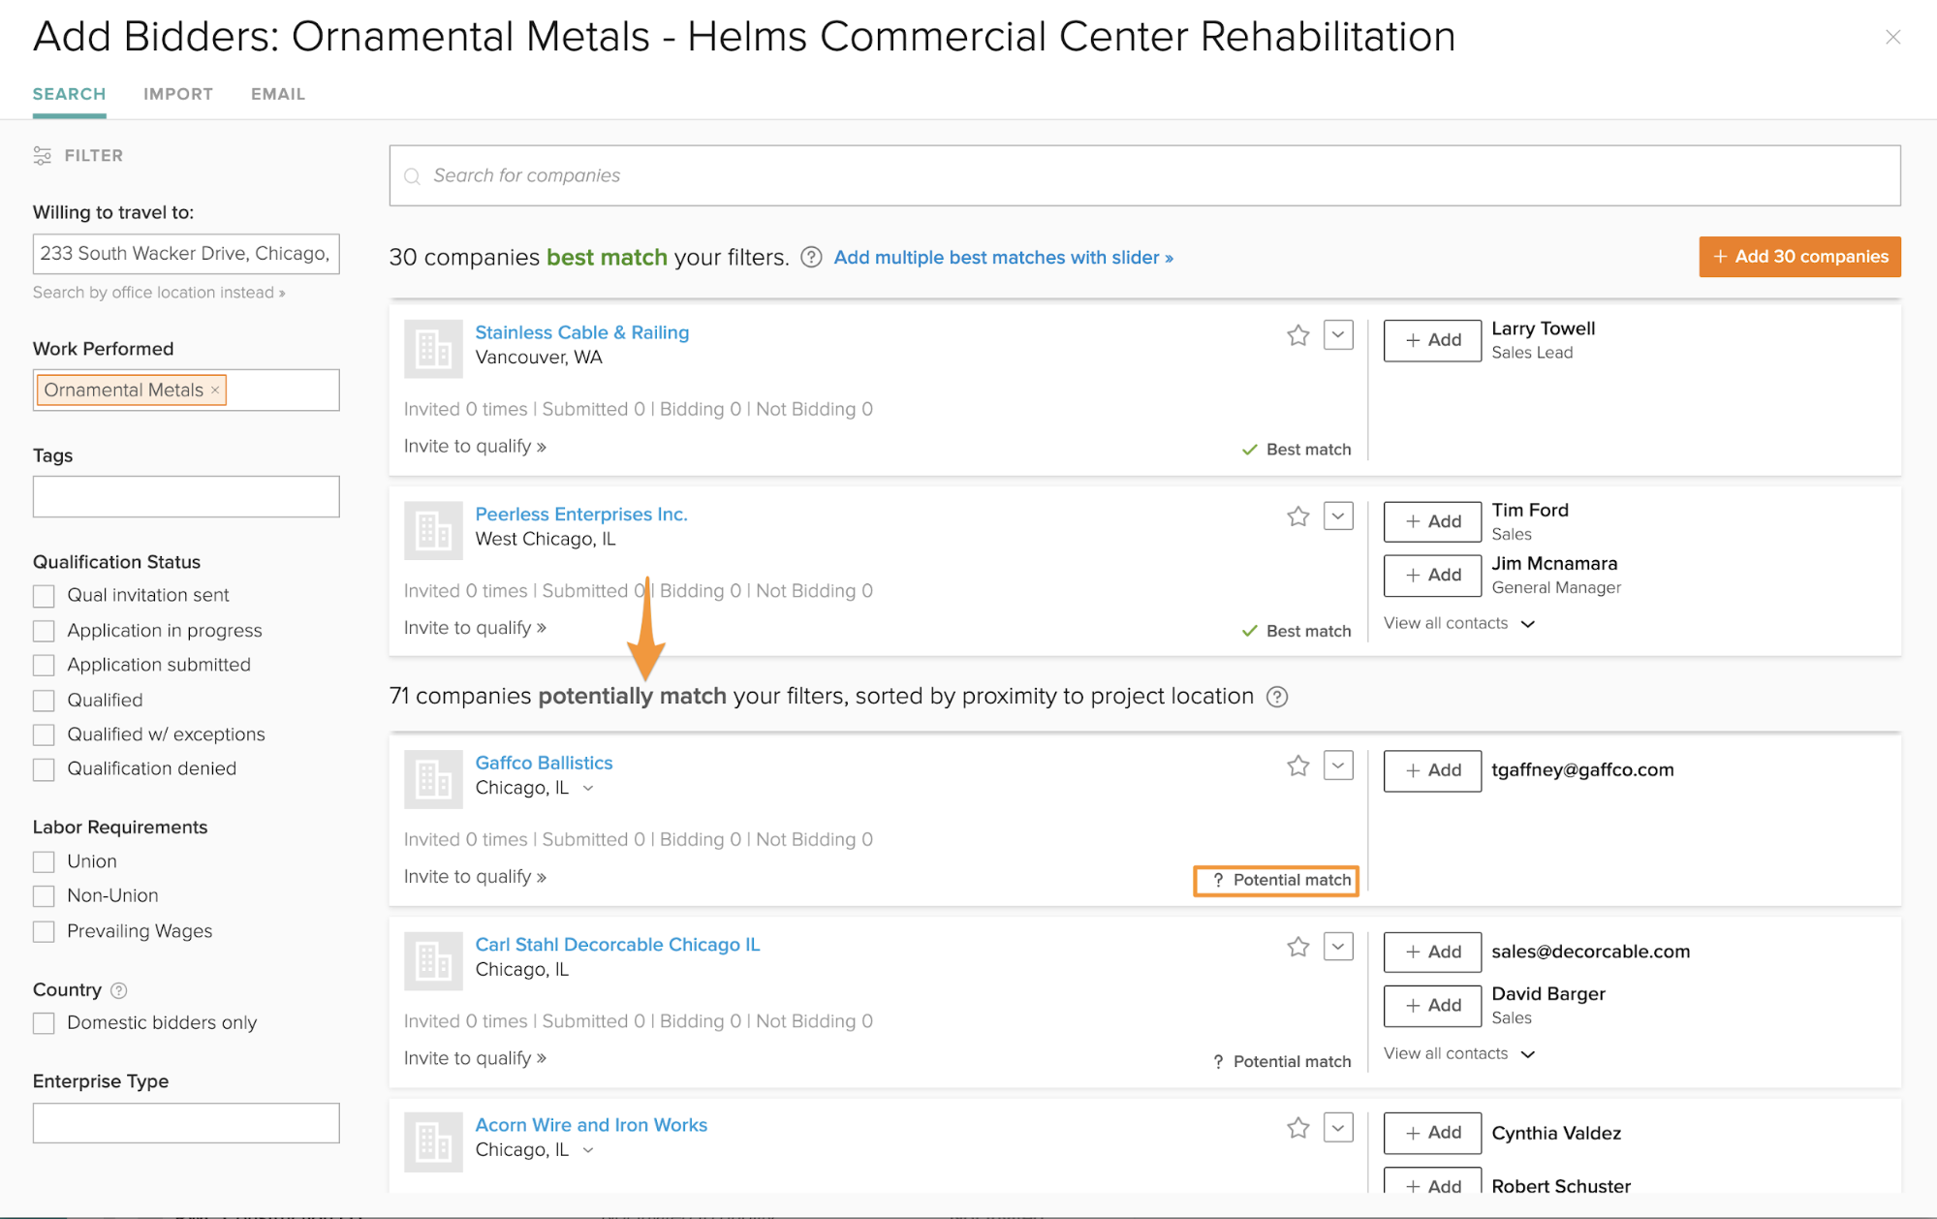This screenshot has width=1937, height=1219.
Task: Click help icon beside potentially match heading
Action: click(x=1277, y=697)
